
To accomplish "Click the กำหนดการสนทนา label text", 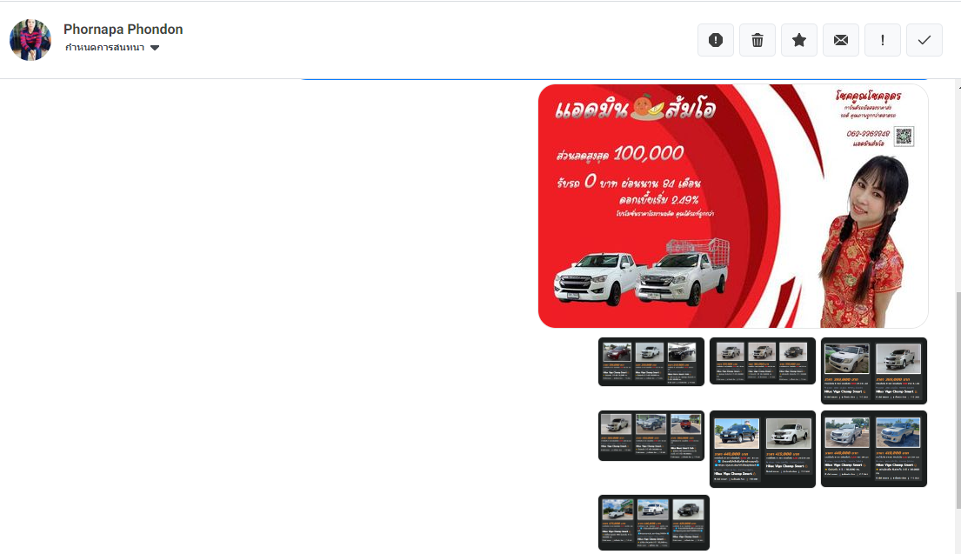I will click(x=105, y=48).
